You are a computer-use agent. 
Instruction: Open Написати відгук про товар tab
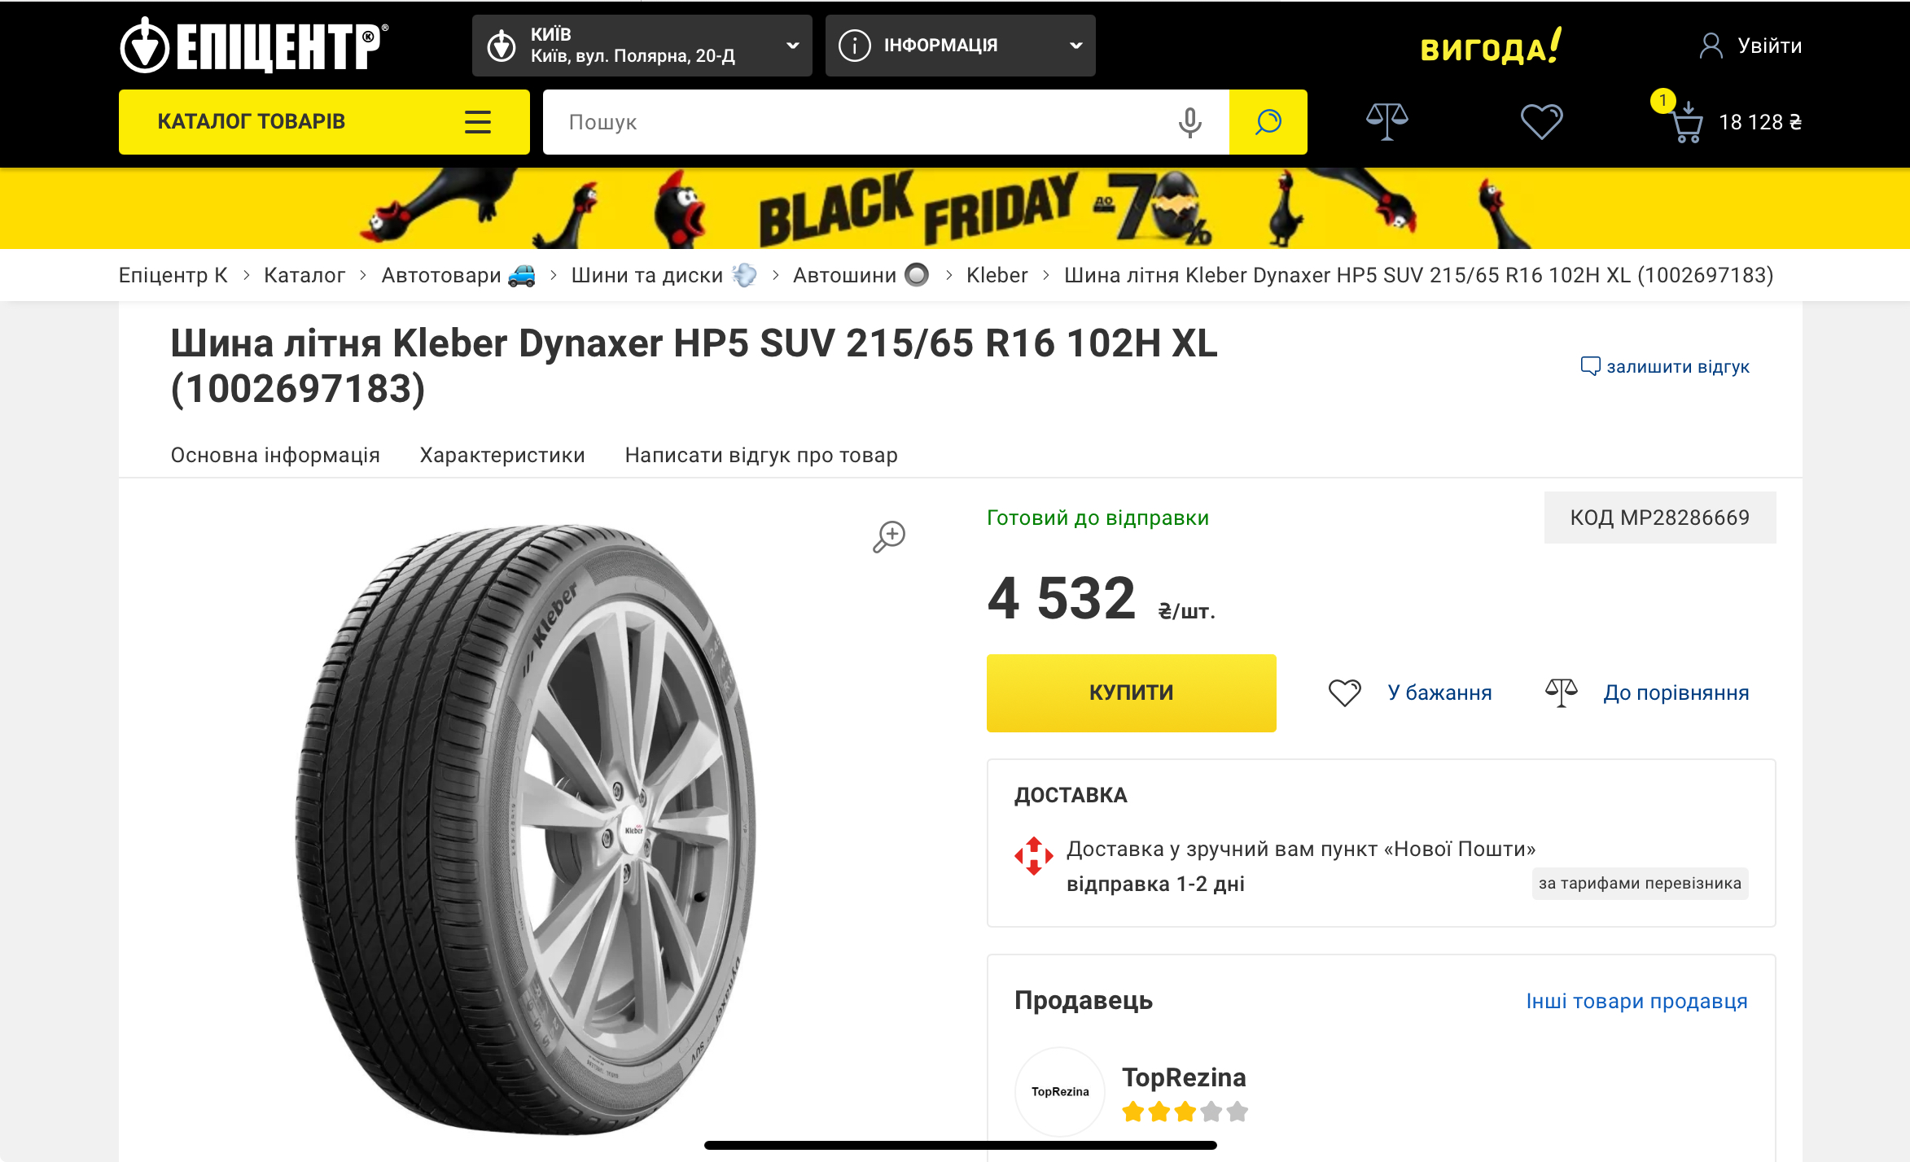pyautogui.click(x=761, y=455)
